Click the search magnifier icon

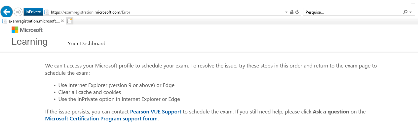coord(405,12)
